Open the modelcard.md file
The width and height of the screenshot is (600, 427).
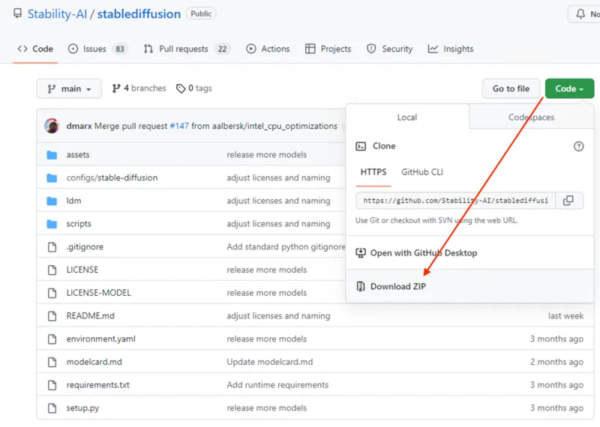click(94, 362)
